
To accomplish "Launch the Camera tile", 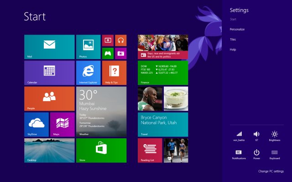I will coord(120,53).
